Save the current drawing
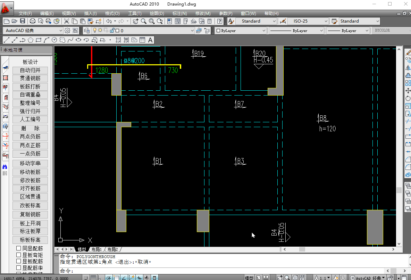Image resolution: width=411 pixels, height=280 pixels. pos(23,21)
